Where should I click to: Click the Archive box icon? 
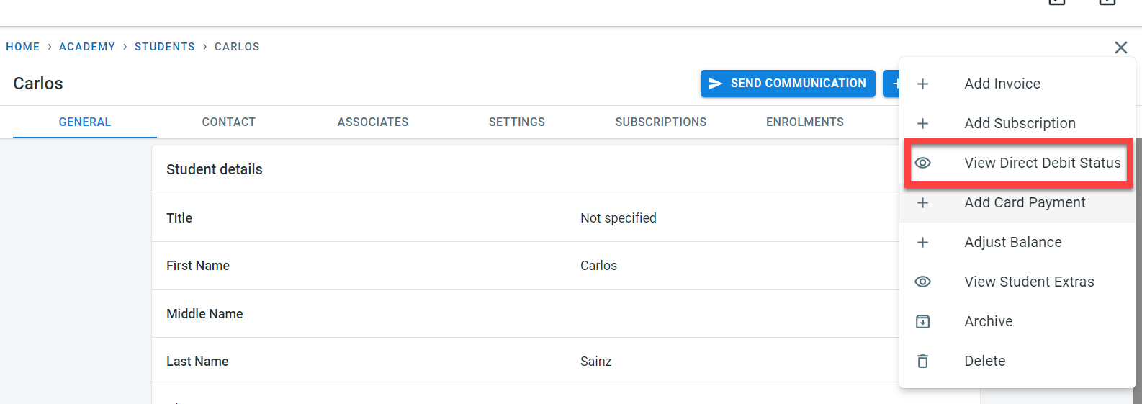tap(922, 322)
